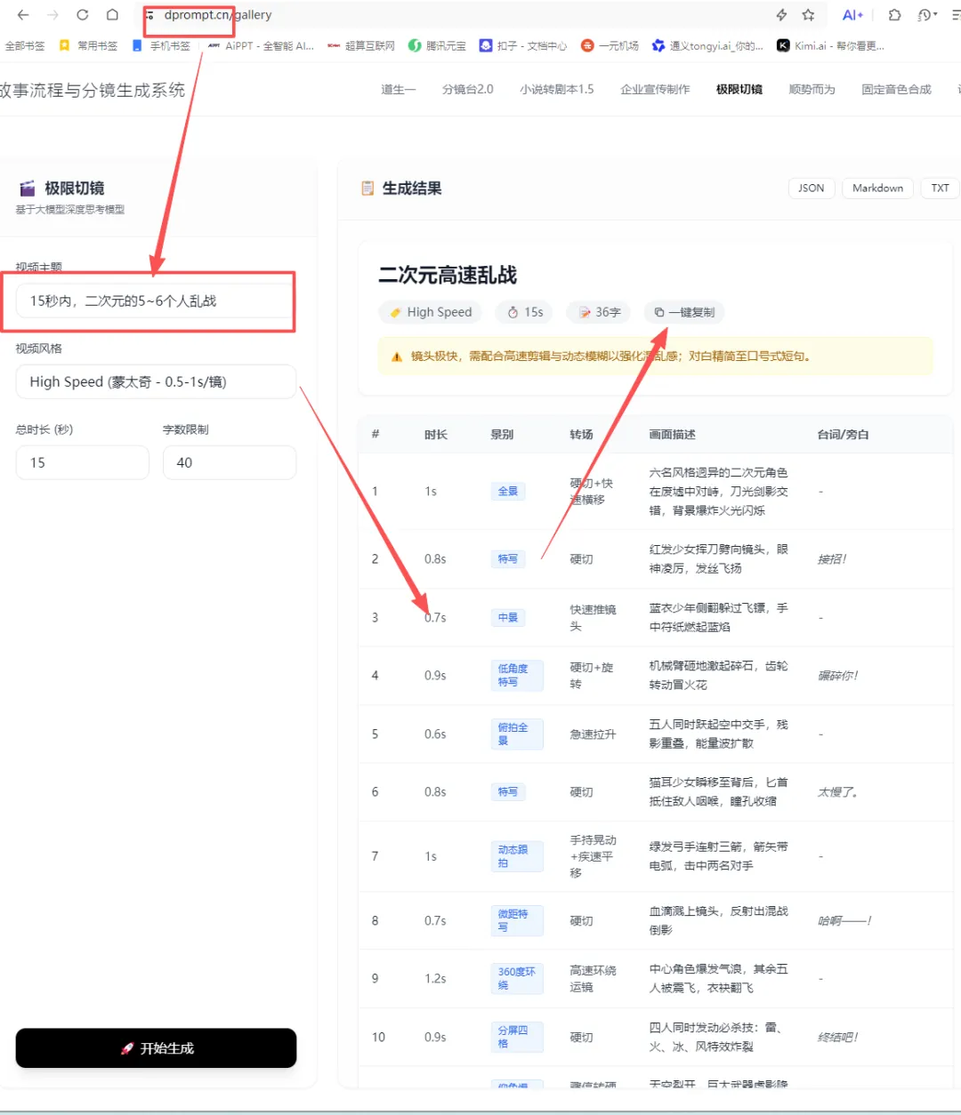Open the 小说转剧本1.5 nav item
Screen dimensions: 961x1115
coord(556,89)
